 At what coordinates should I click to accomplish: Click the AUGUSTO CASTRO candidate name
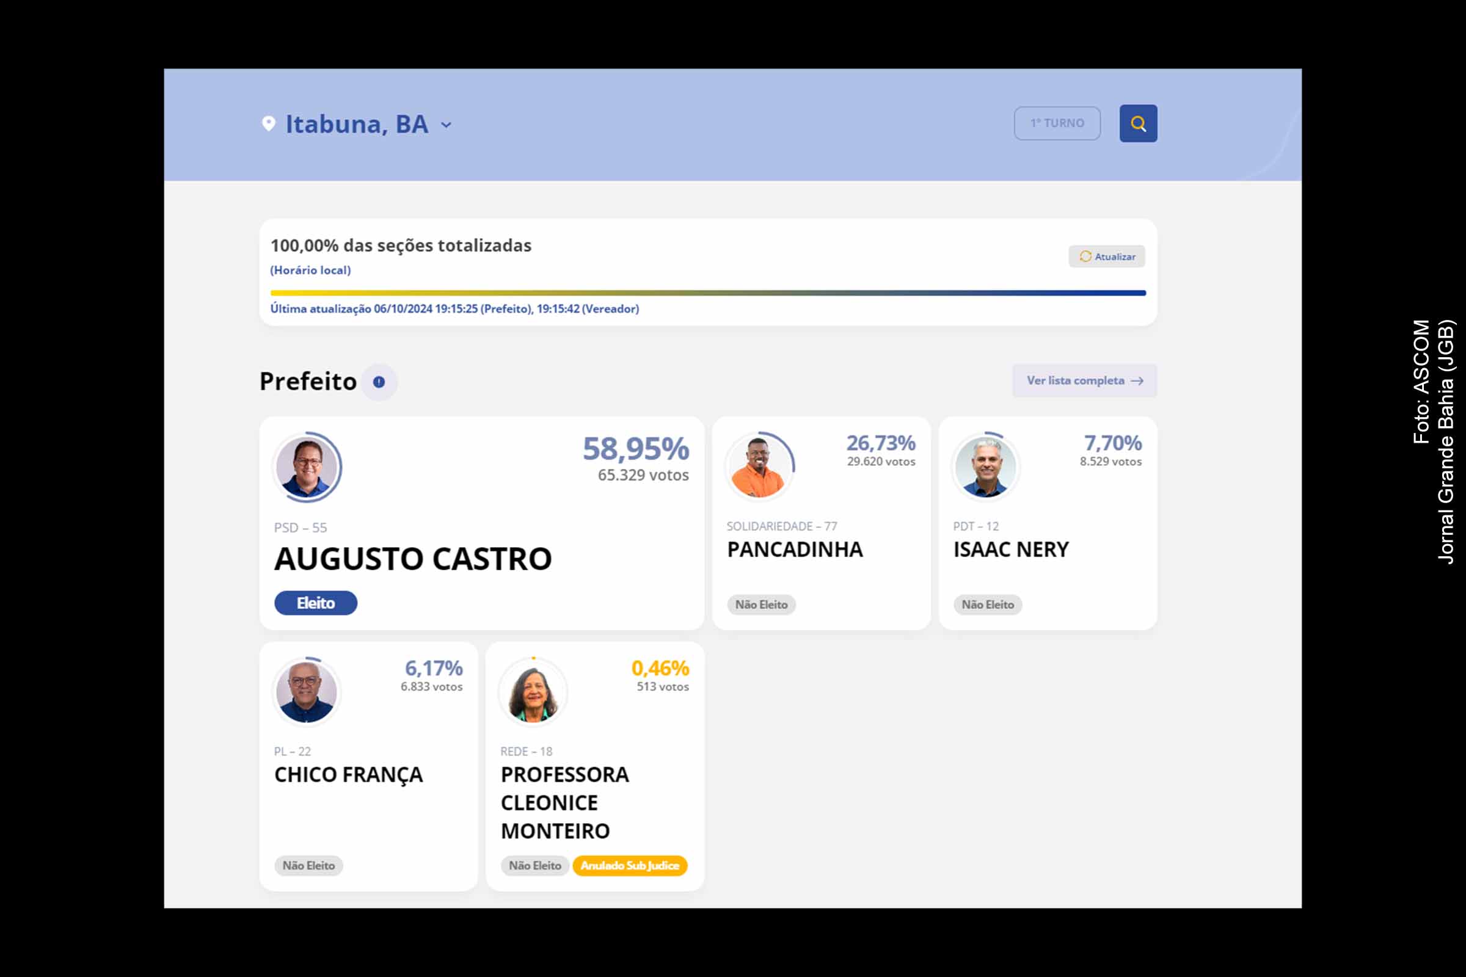(x=413, y=558)
